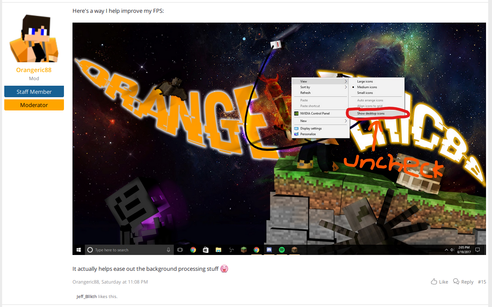The height and width of the screenshot is (307, 492).
Task: Click the Type here to search box
Action: (x=129, y=250)
